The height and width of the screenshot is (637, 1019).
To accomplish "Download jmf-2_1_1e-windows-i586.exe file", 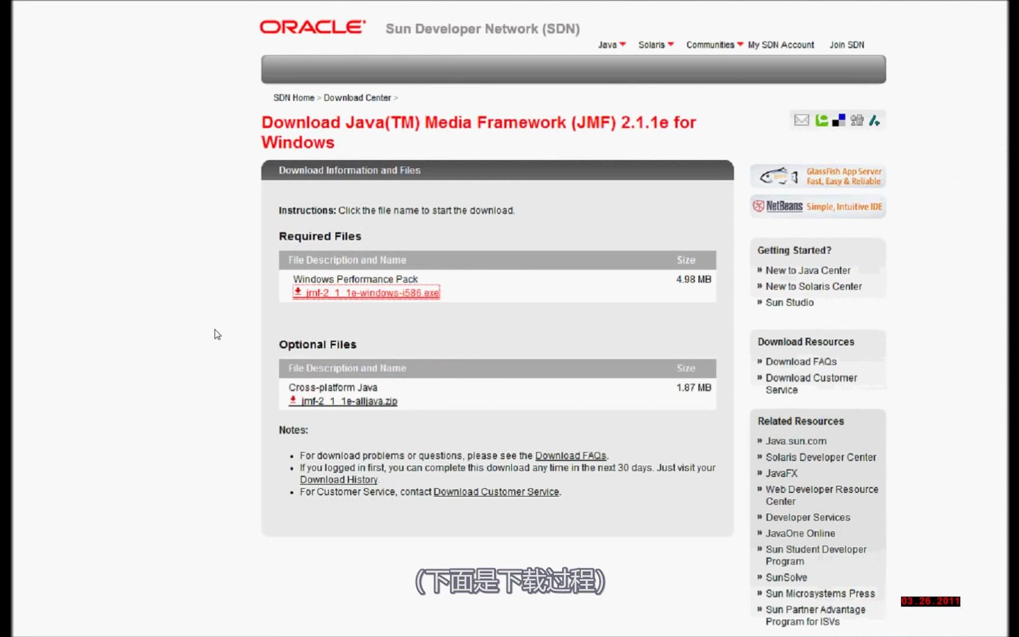I will pos(373,293).
